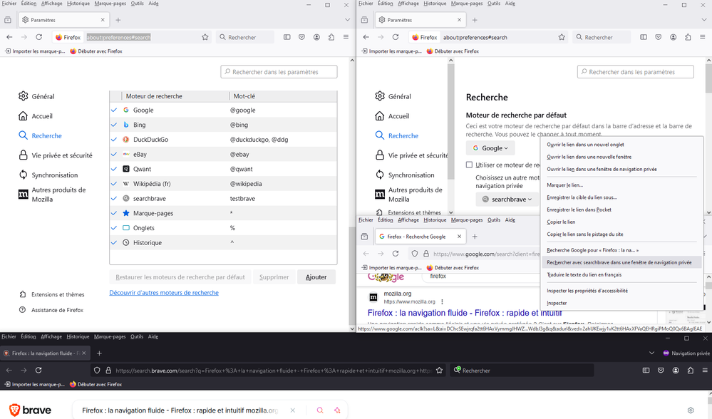Click the 'Moteur de recherche' column header
The image size is (712, 419).
pyautogui.click(x=175, y=96)
